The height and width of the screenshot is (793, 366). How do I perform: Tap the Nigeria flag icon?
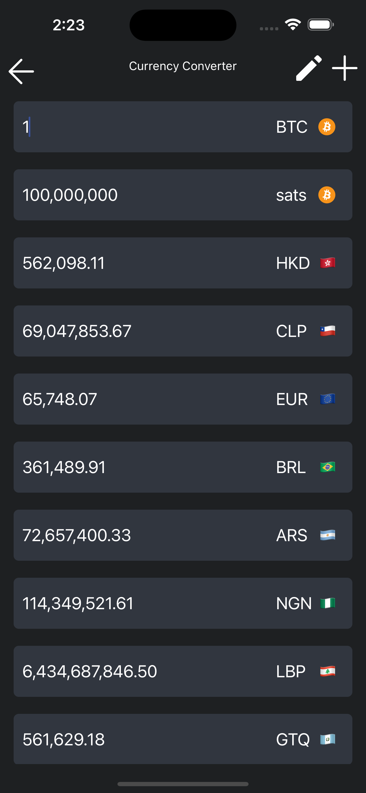pyautogui.click(x=327, y=603)
